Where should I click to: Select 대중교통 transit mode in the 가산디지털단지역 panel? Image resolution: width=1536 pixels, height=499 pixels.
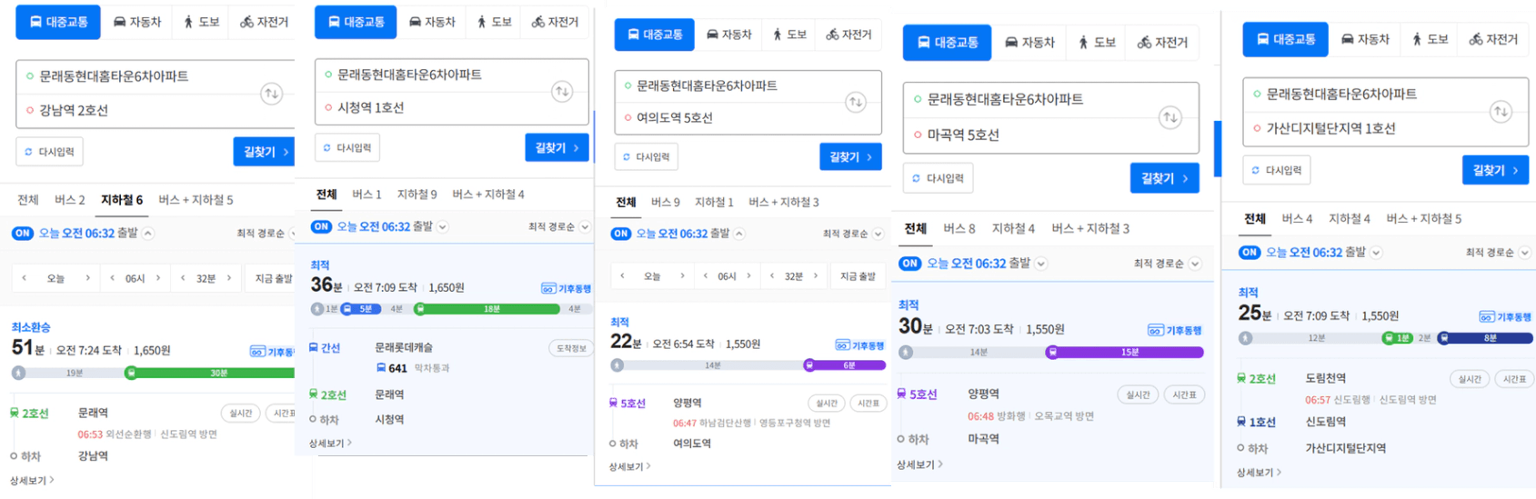point(1285,39)
